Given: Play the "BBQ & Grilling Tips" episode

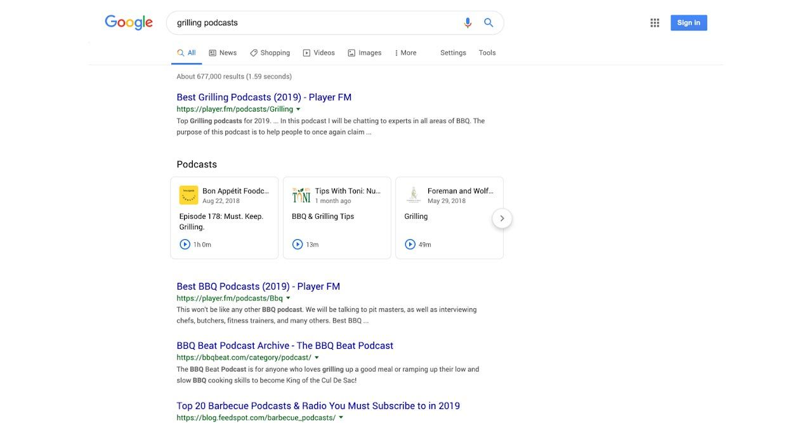Looking at the screenshot, I should [298, 244].
